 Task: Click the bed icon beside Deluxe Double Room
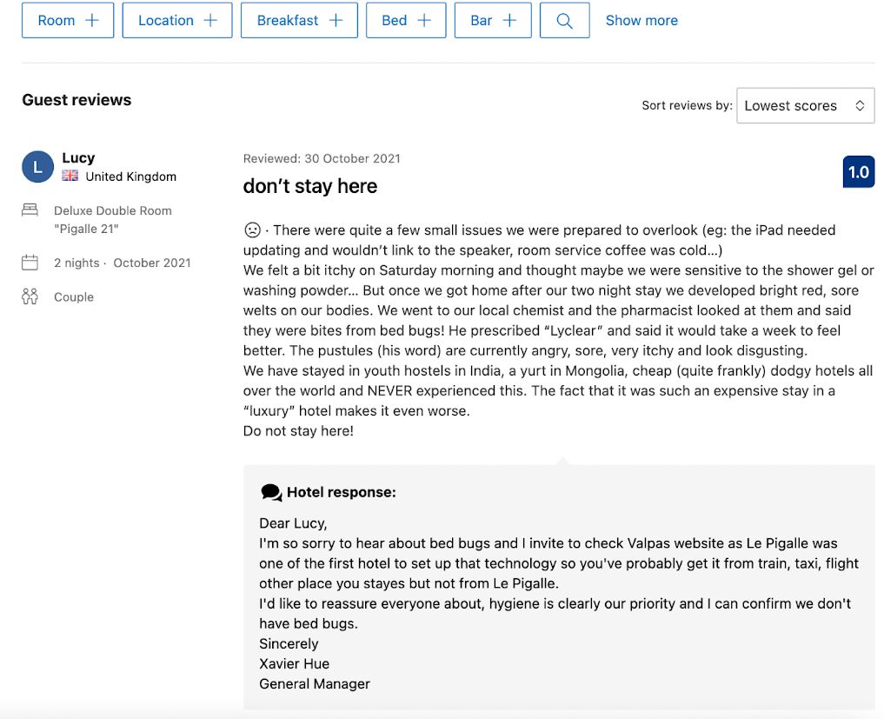click(x=30, y=210)
